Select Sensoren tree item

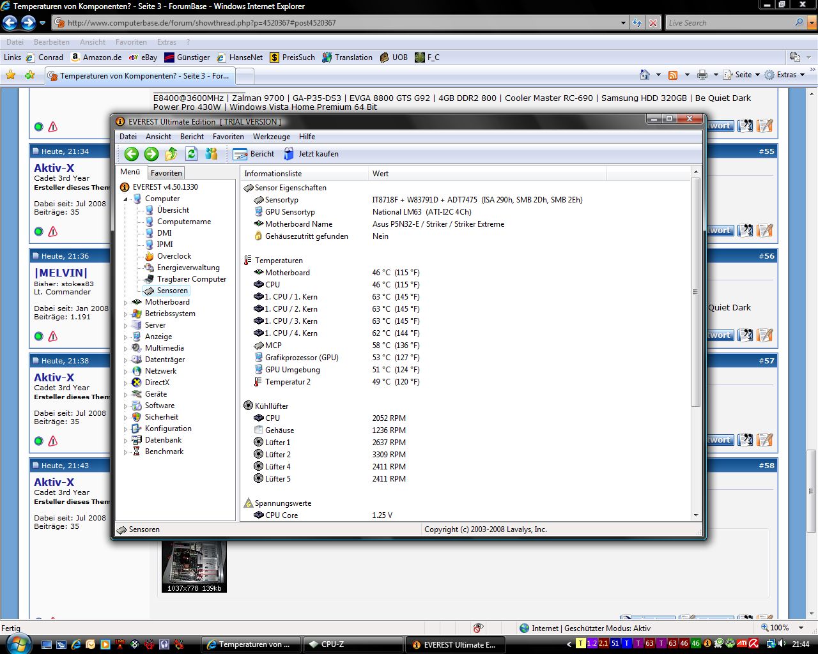point(173,291)
